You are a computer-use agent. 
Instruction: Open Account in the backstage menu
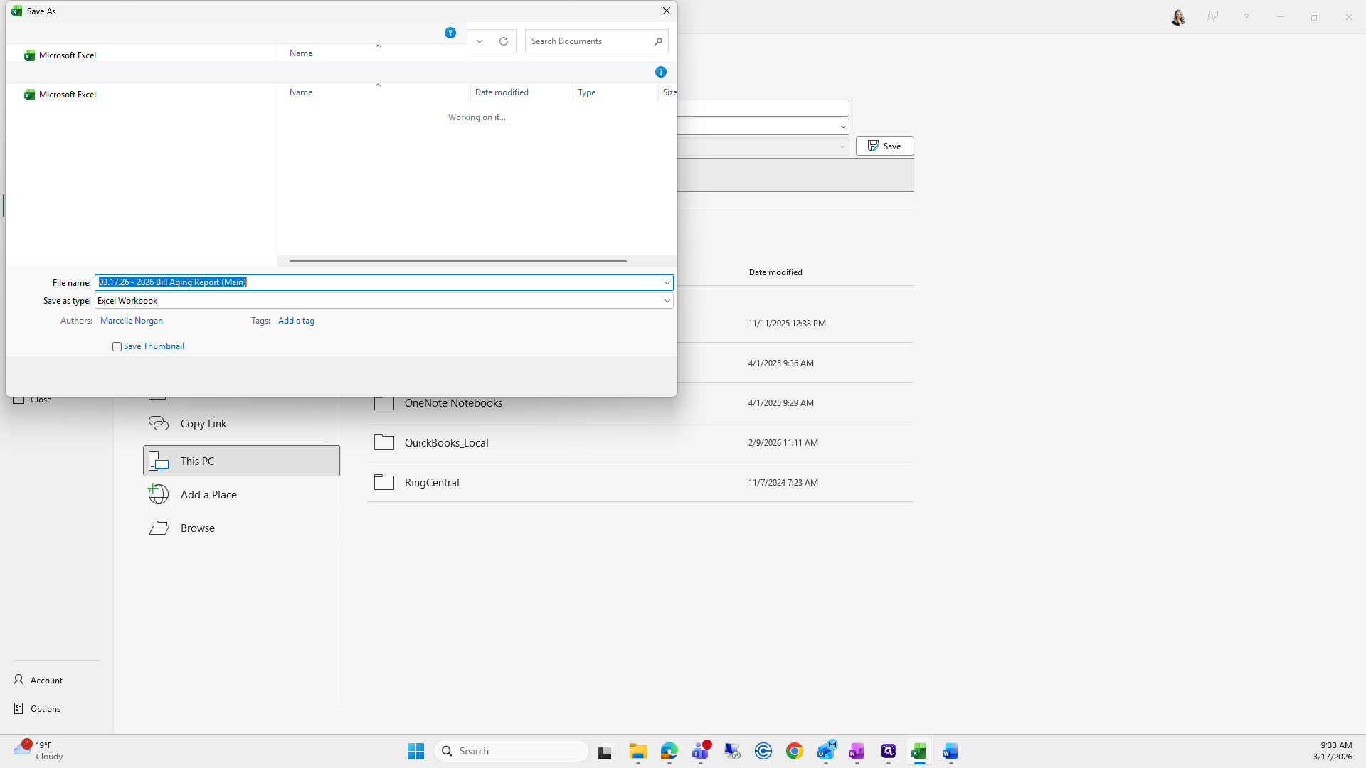[46, 681]
